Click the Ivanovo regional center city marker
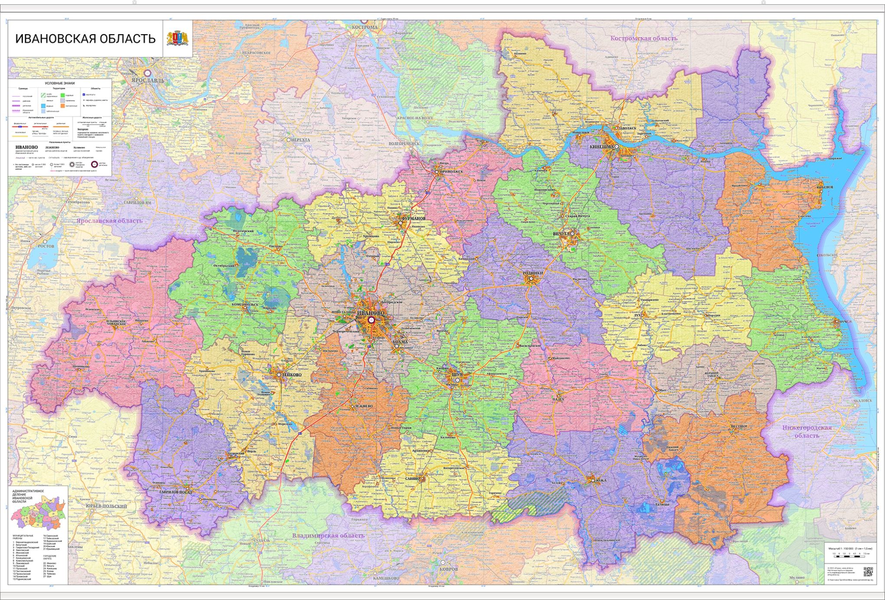The width and height of the screenshot is (885, 600). pyautogui.click(x=371, y=320)
